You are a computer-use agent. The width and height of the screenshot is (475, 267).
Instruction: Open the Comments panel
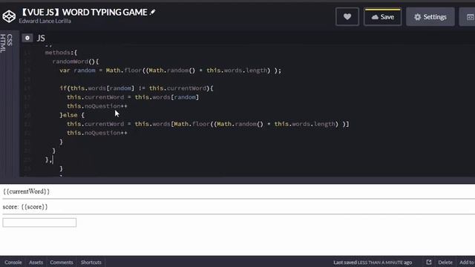62,262
